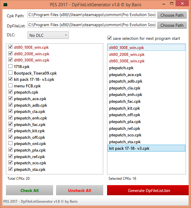Select ptepatch_enh.cpk in right list
The height and width of the screenshot is (208, 191).
(147, 94)
